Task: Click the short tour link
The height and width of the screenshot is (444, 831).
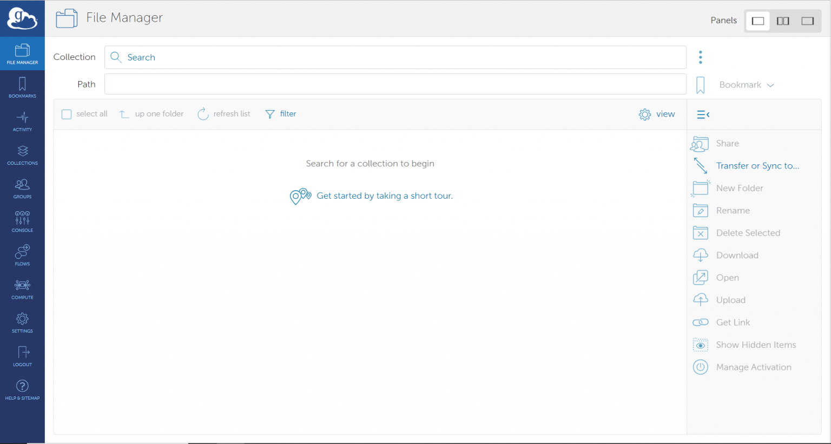Action: tap(384, 196)
